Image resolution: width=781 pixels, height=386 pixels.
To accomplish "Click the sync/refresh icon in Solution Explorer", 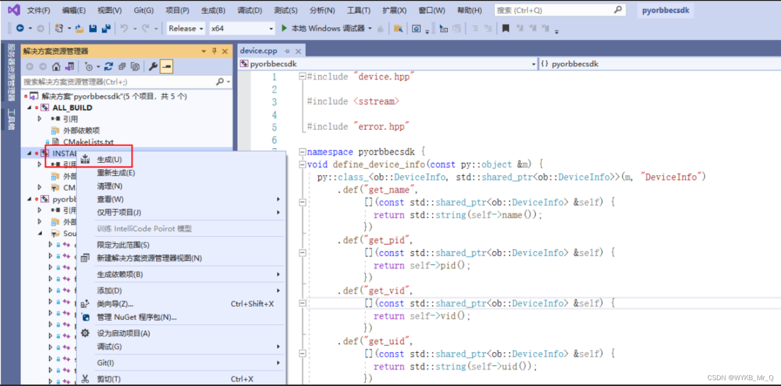I will (x=109, y=67).
